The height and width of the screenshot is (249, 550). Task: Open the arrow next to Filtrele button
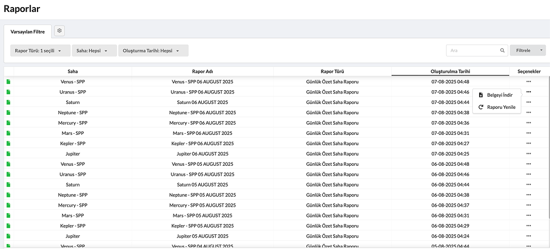click(541, 51)
